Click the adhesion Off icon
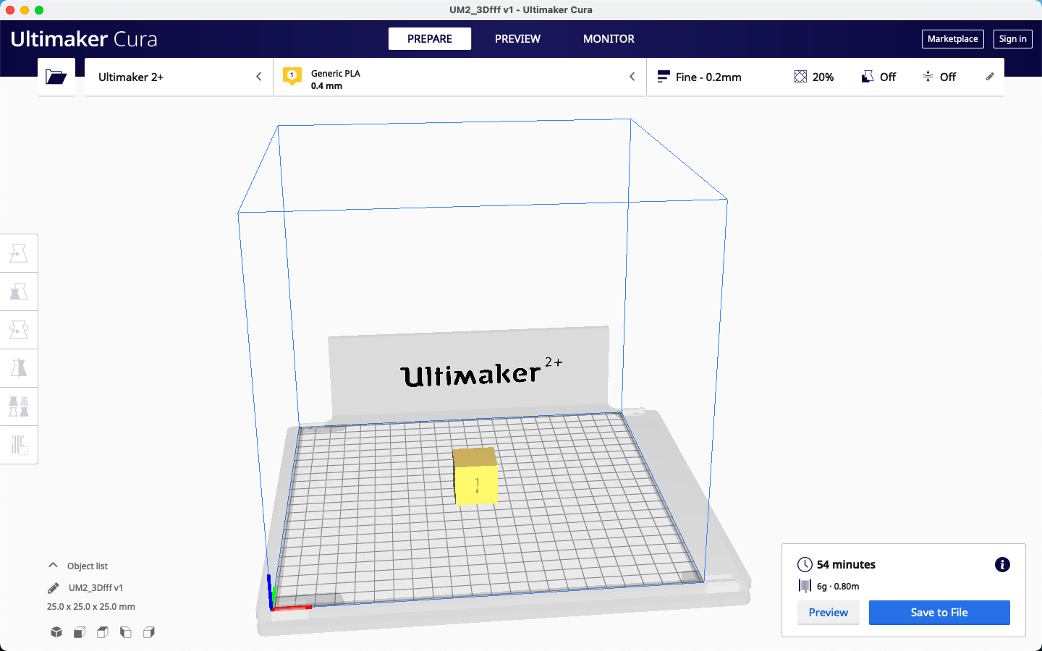The image size is (1042, 651). pyautogui.click(x=928, y=77)
